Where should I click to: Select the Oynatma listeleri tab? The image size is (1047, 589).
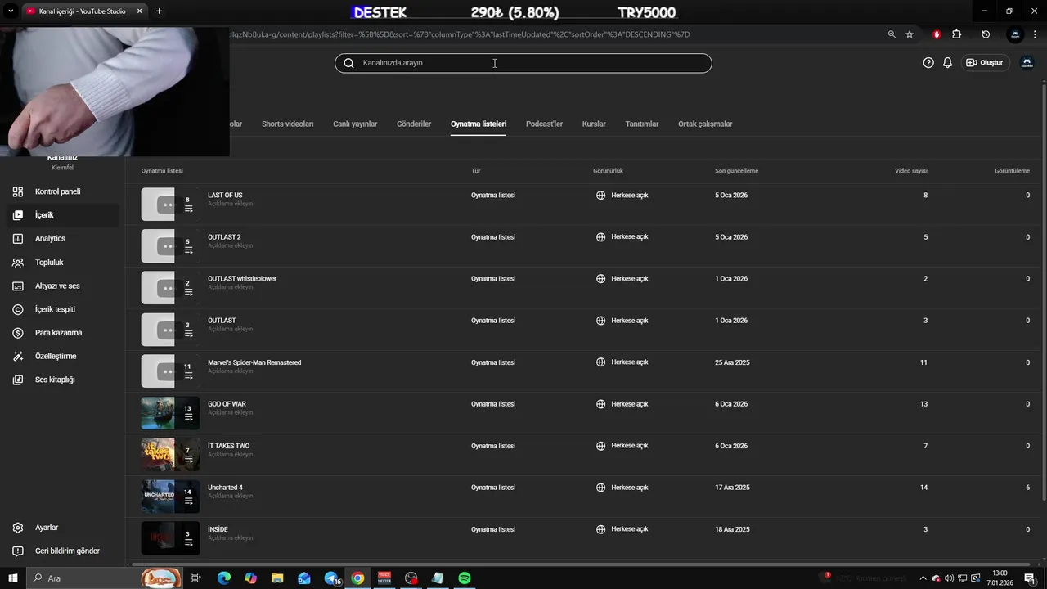[479, 124]
